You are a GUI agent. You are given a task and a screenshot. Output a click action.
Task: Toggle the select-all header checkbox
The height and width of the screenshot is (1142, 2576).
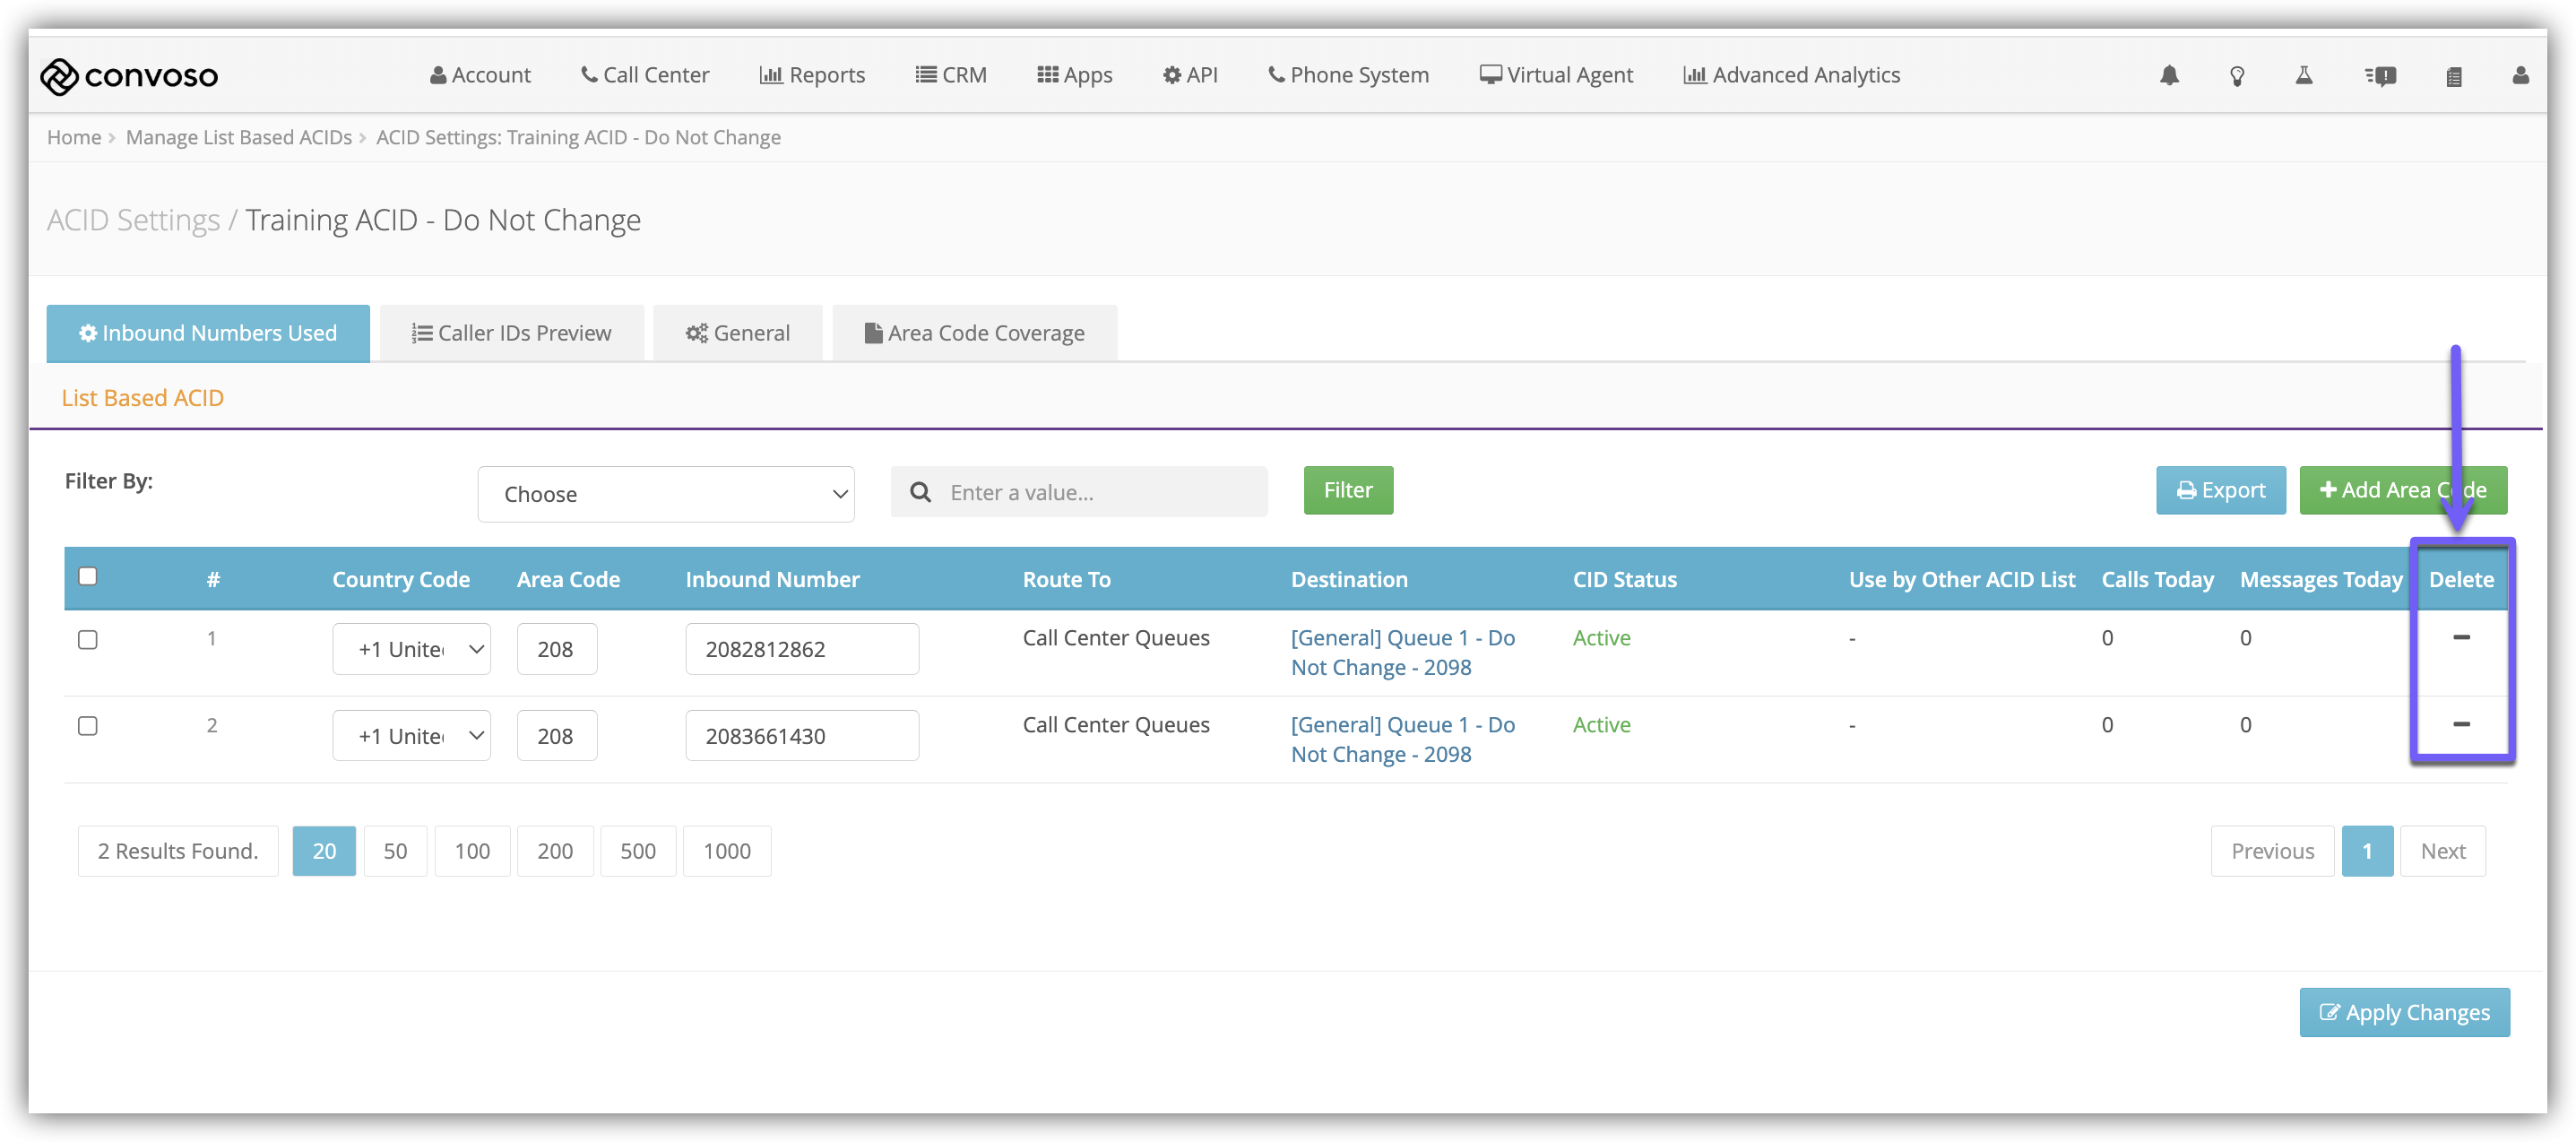(88, 576)
